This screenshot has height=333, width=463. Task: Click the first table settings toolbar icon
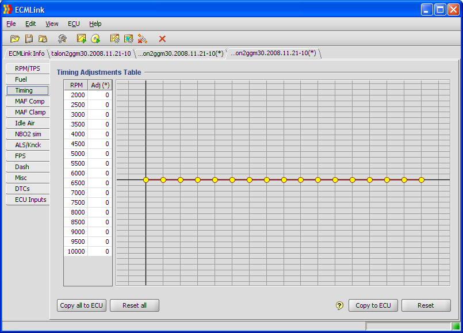click(x=114, y=39)
